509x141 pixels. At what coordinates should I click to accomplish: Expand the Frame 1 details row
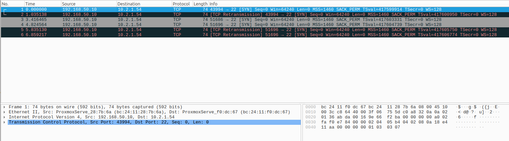[x=4, y=107]
